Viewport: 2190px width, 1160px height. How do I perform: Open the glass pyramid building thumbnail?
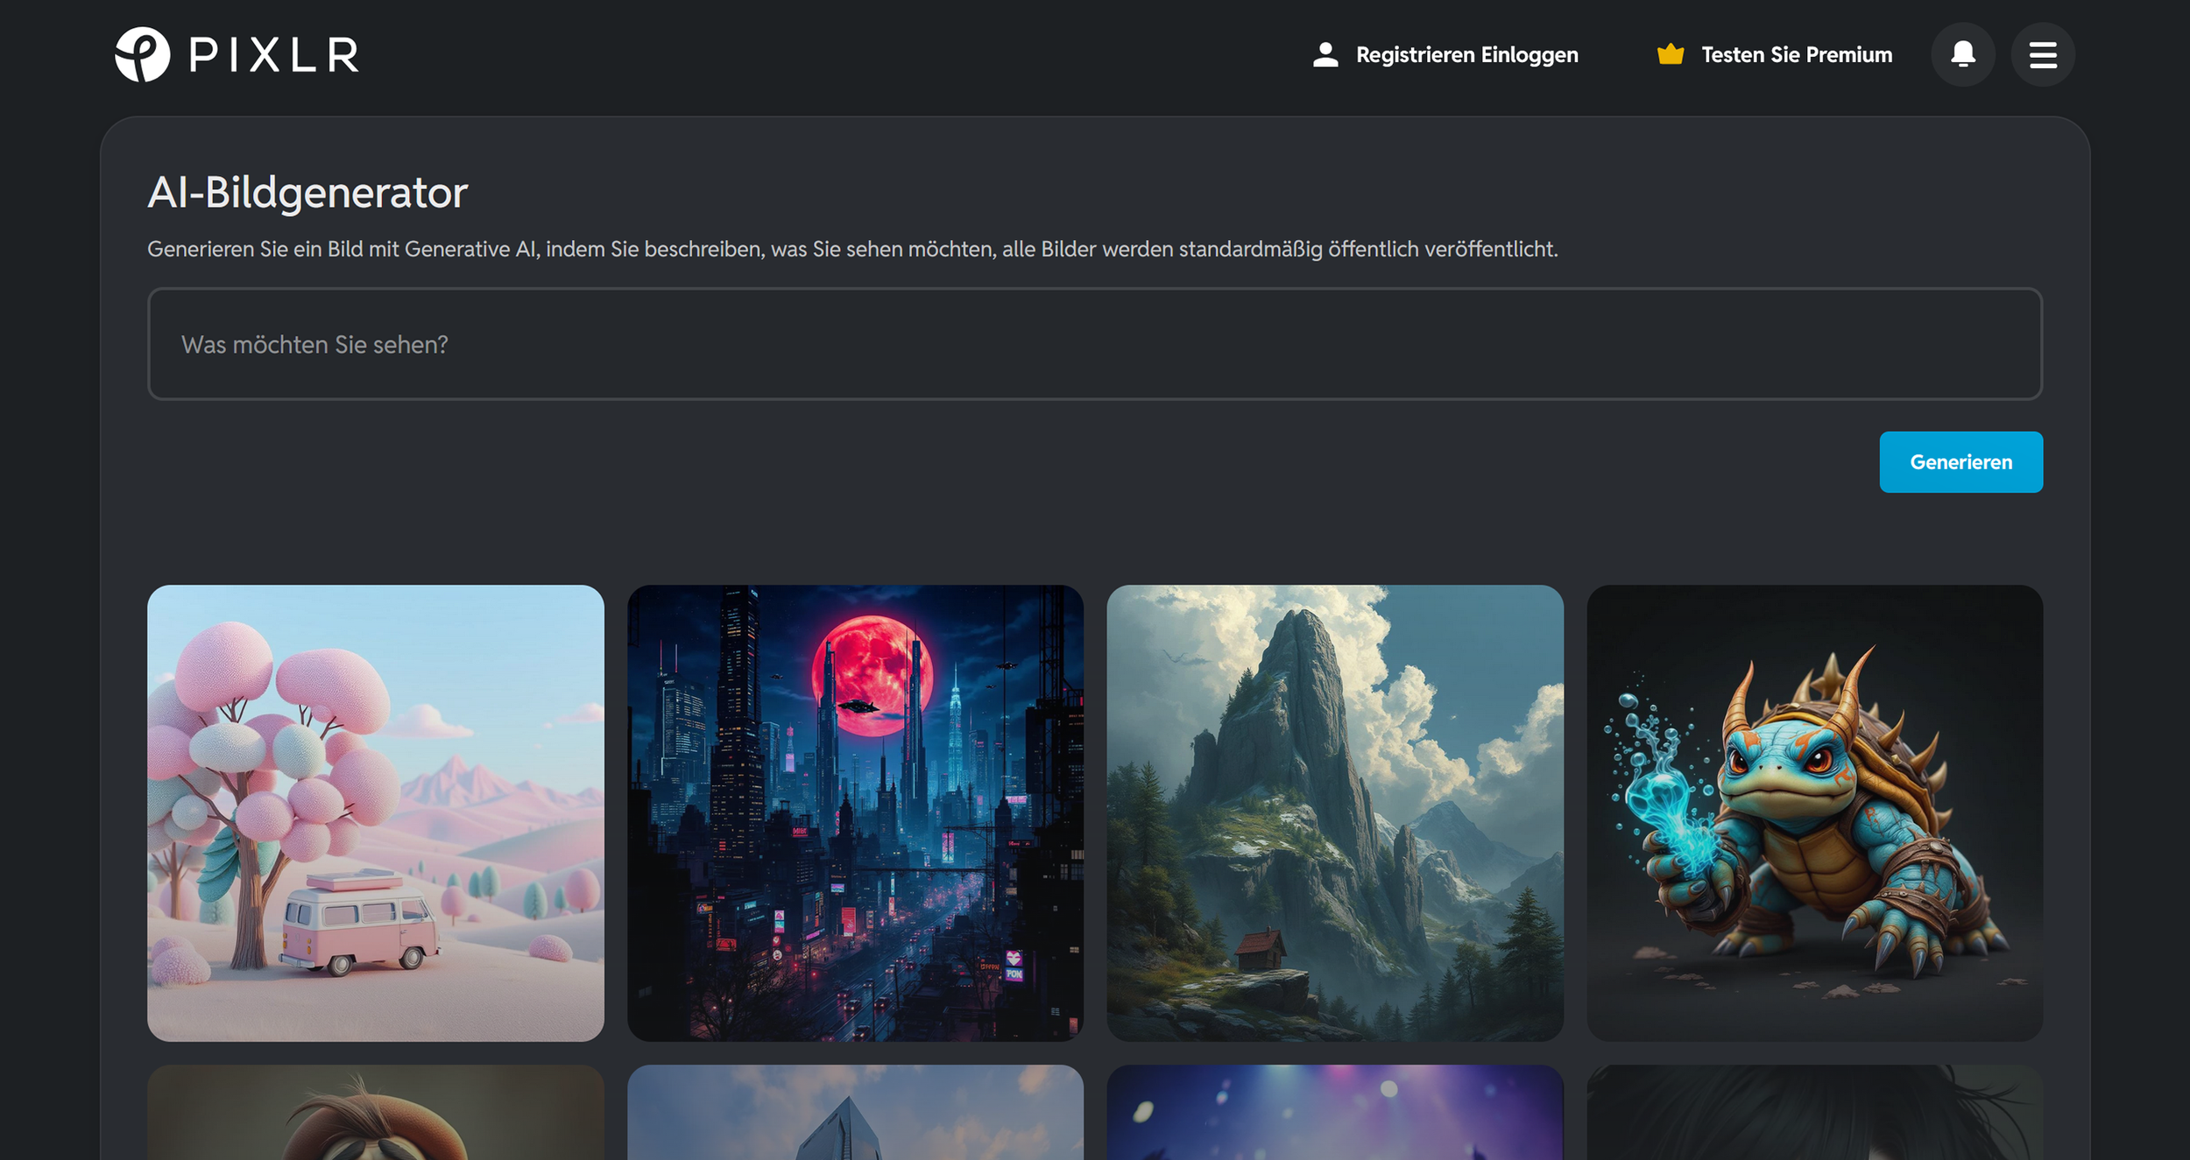(x=855, y=1113)
